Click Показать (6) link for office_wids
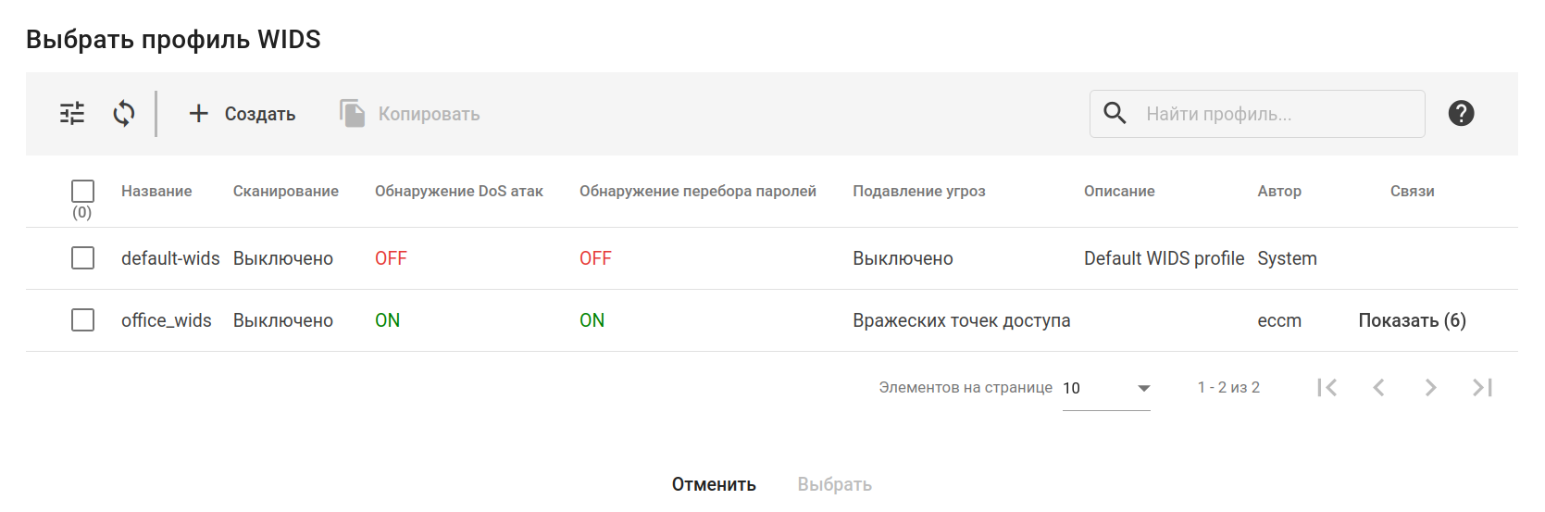Image resolution: width=1545 pixels, height=512 pixels. [1412, 320]
